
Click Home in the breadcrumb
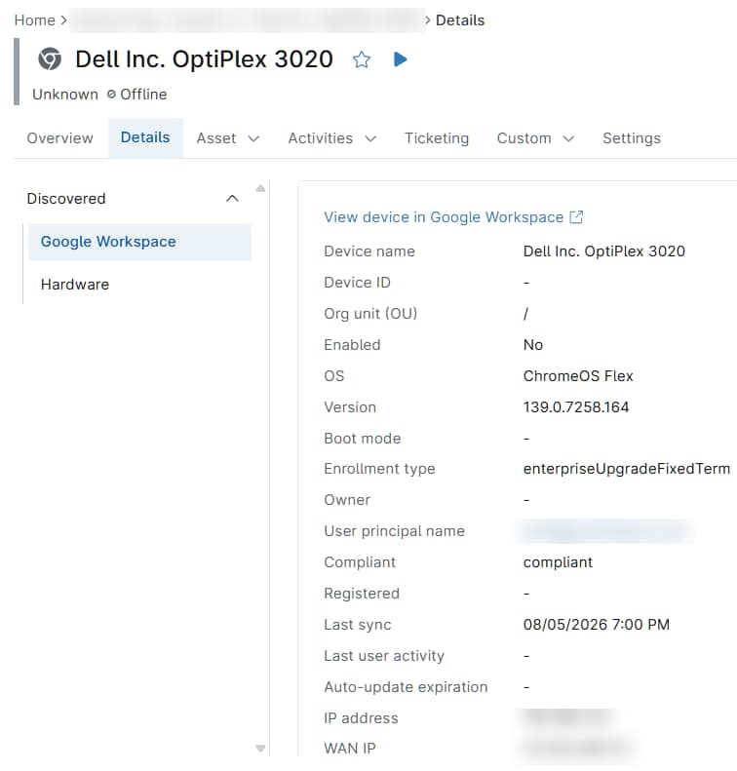[x=34, y=20]
